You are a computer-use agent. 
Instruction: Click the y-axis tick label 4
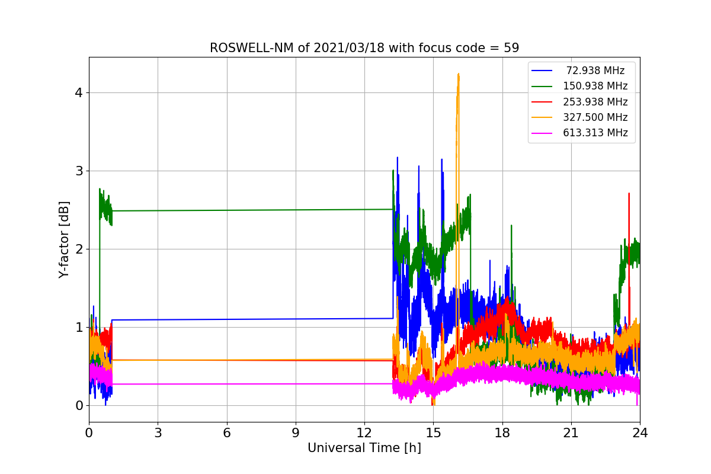(x=79, y=92)
